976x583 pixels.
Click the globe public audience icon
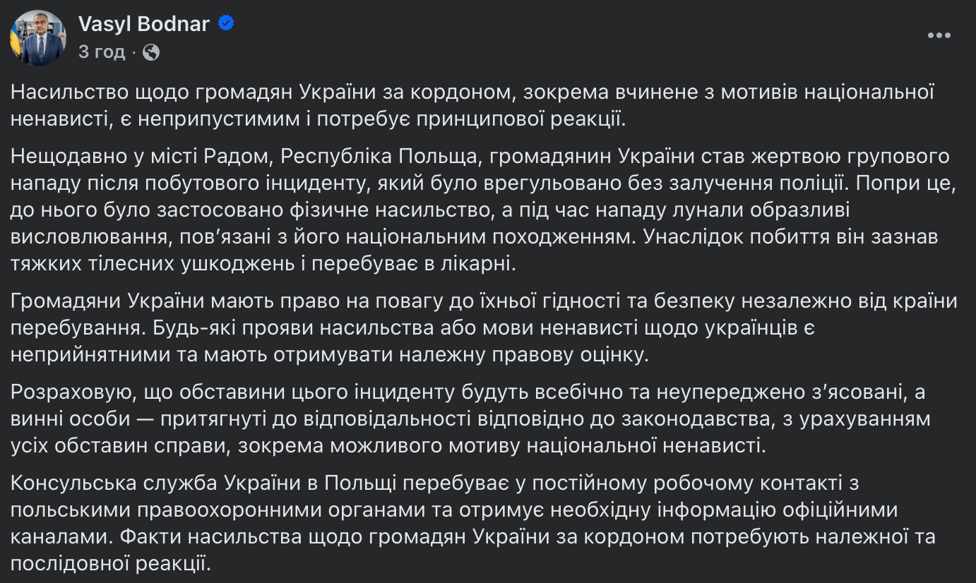coord(151,52)
